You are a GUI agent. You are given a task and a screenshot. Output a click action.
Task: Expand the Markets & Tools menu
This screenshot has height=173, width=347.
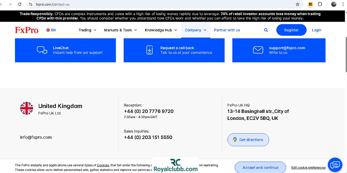pyautogui.click(x=121, y=30)
